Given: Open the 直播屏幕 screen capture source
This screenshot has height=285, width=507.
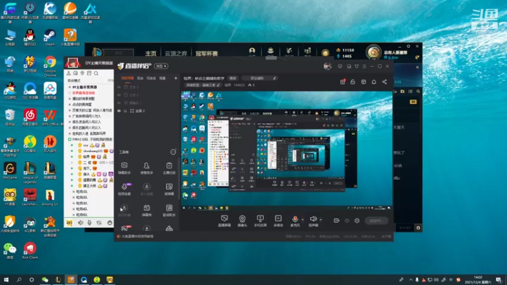Looking at the screenshot, I should pos(224,221).
